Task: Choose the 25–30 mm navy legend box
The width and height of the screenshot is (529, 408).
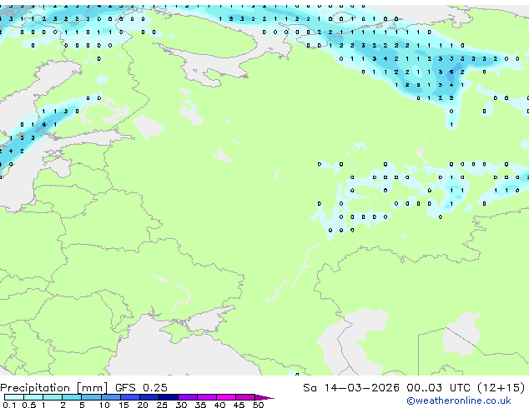Action: pyautogui.click(x=169, y=397)
